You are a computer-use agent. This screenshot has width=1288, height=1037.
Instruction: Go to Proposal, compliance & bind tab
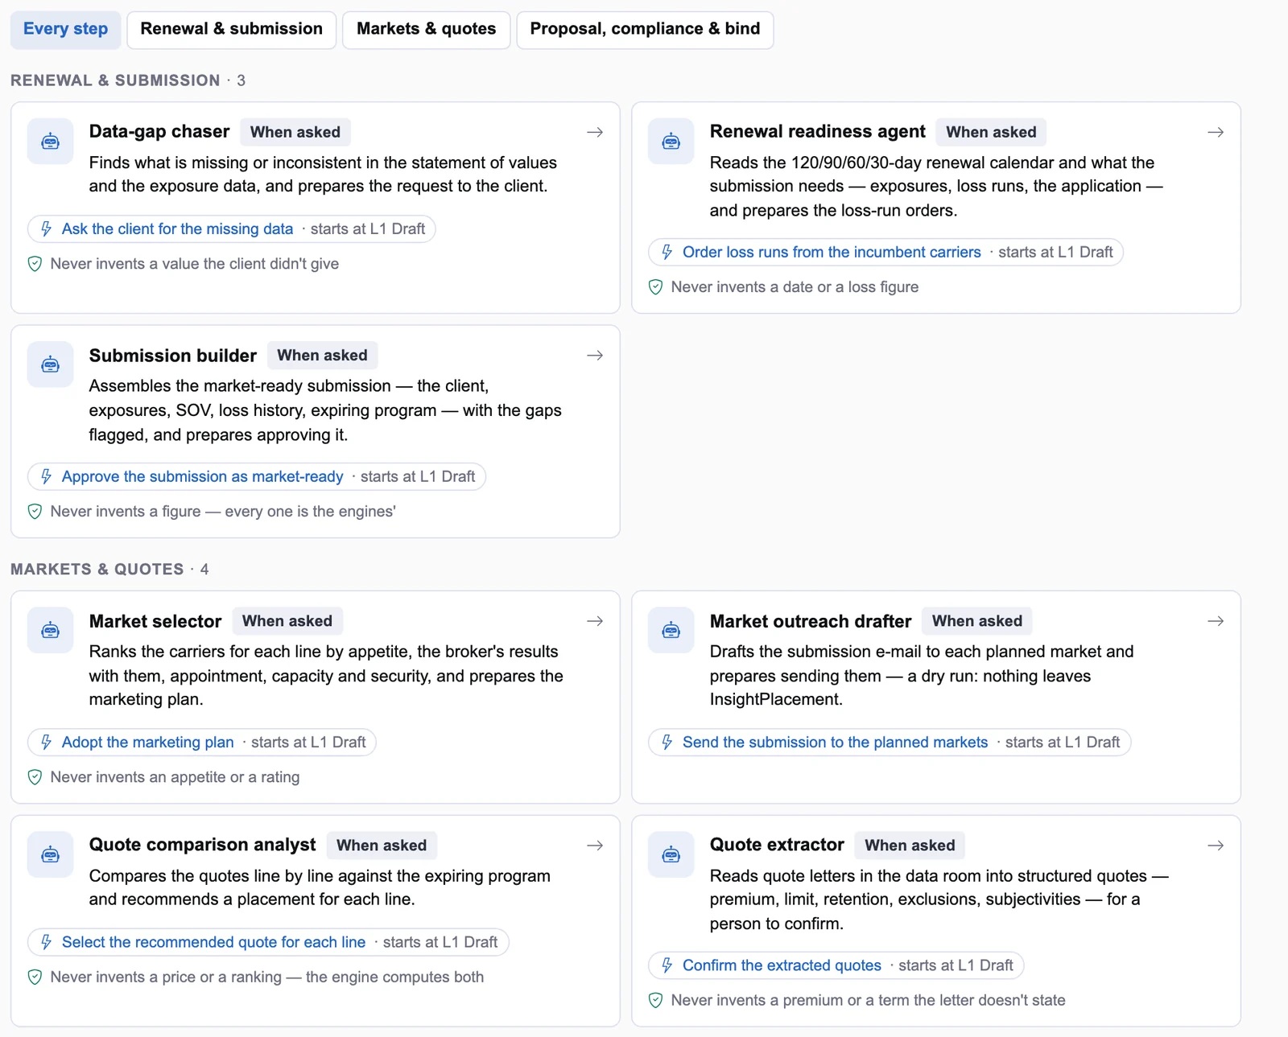[645, 30]
